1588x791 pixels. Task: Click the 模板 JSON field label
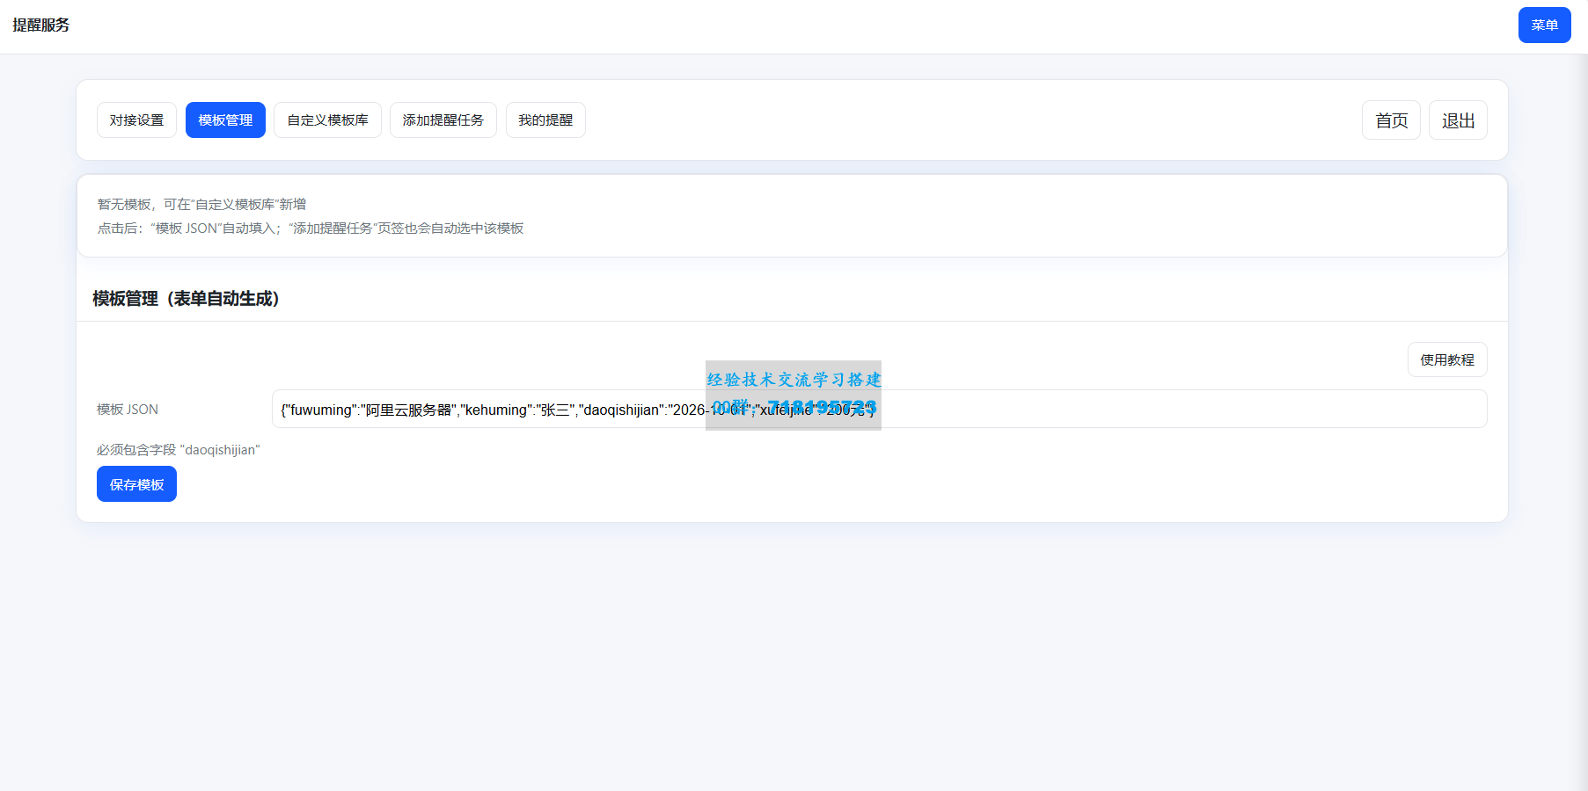[128, 410]
